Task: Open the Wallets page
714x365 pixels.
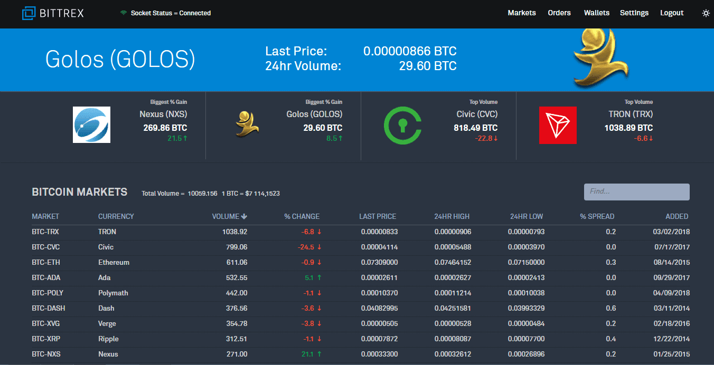Action: (597, 13)
